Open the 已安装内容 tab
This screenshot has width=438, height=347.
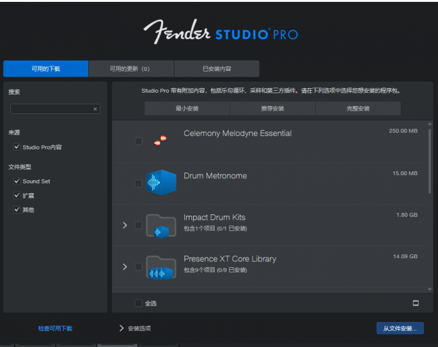click(x=217, y=69)
